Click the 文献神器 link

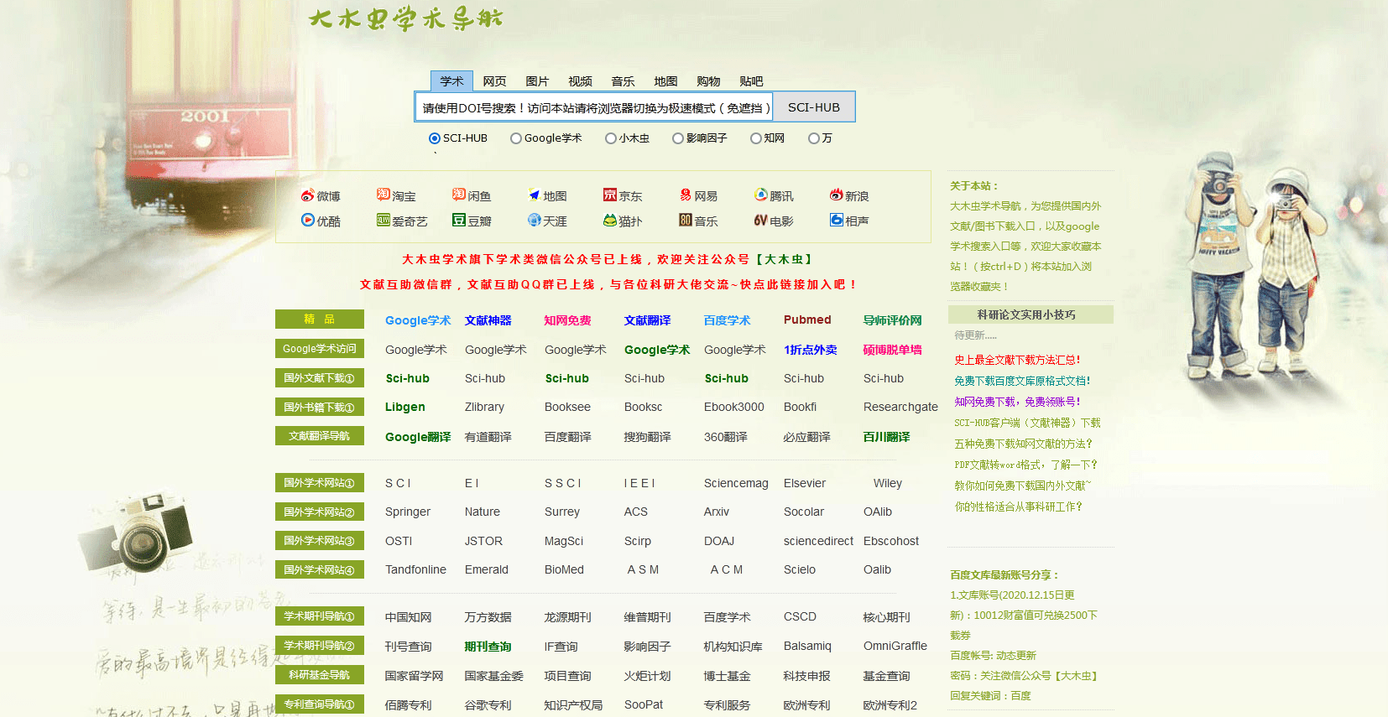click(x=488, y=320)
